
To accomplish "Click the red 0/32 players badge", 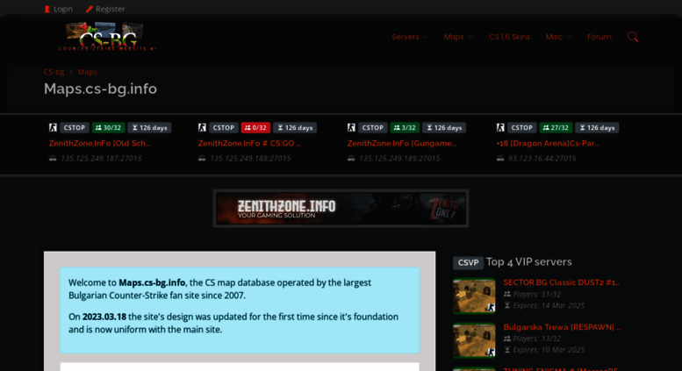I will coord(255,127).
